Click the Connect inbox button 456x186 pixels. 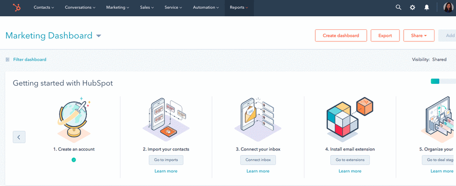pyautogui.click(x=258, y=160)
